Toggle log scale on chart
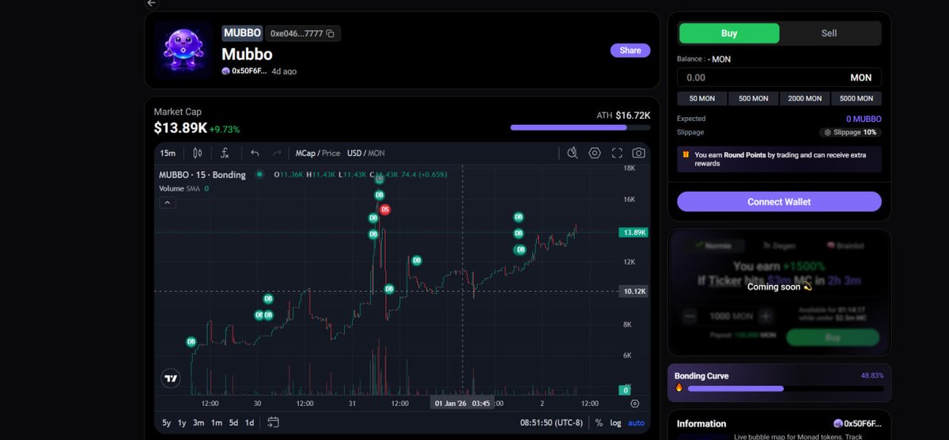The height and width of the screenshot is (440, 949). 616,423
